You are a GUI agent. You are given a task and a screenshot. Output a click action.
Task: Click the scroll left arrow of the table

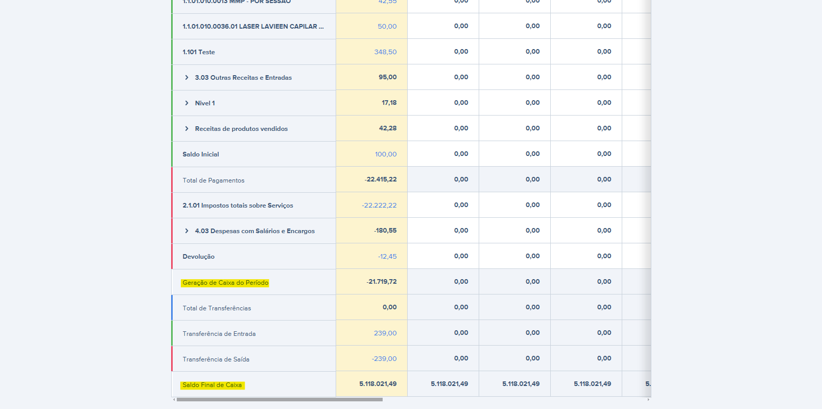pos(174,400)
